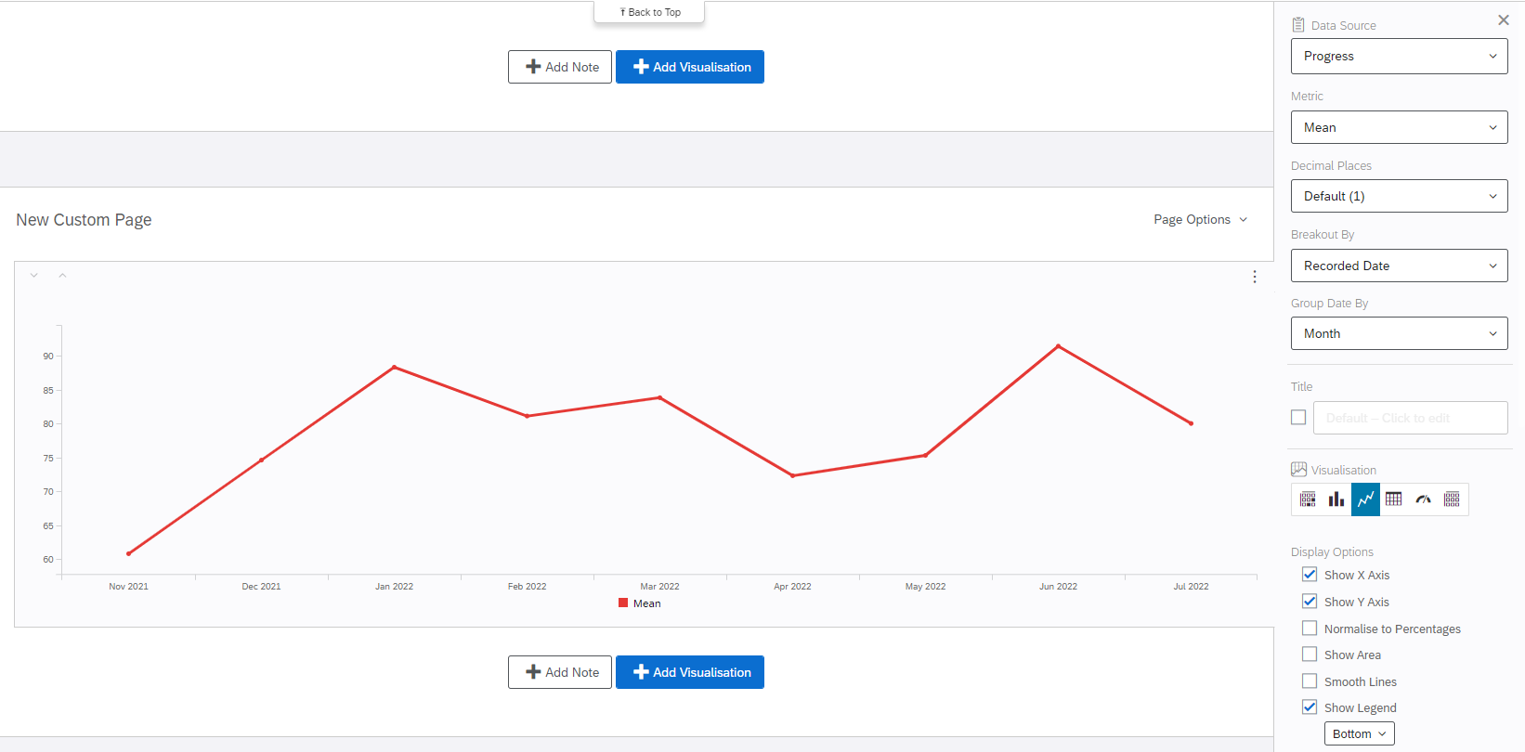This screenshot has width=1525, height=752.
Task: Toggle the Show X Axis checkbox
Action: pyautogui.click(x=1310, y=575)
